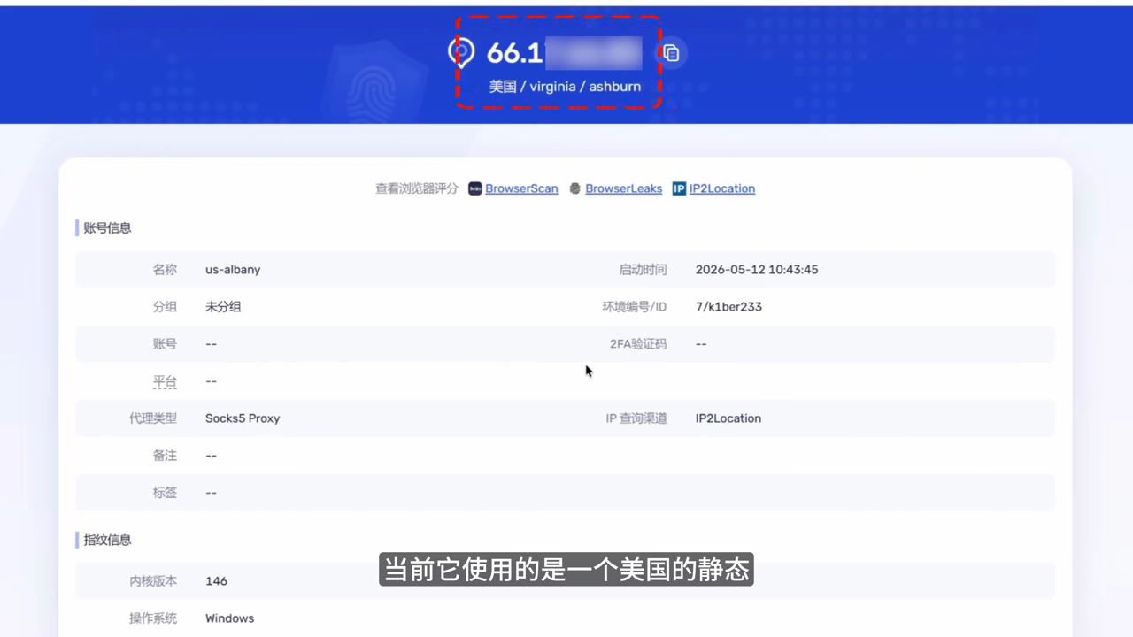The width and height of the screenshot is (1133, 637).
Task: Click the 查看浏览器评分 label
Action: pos(417,188)
